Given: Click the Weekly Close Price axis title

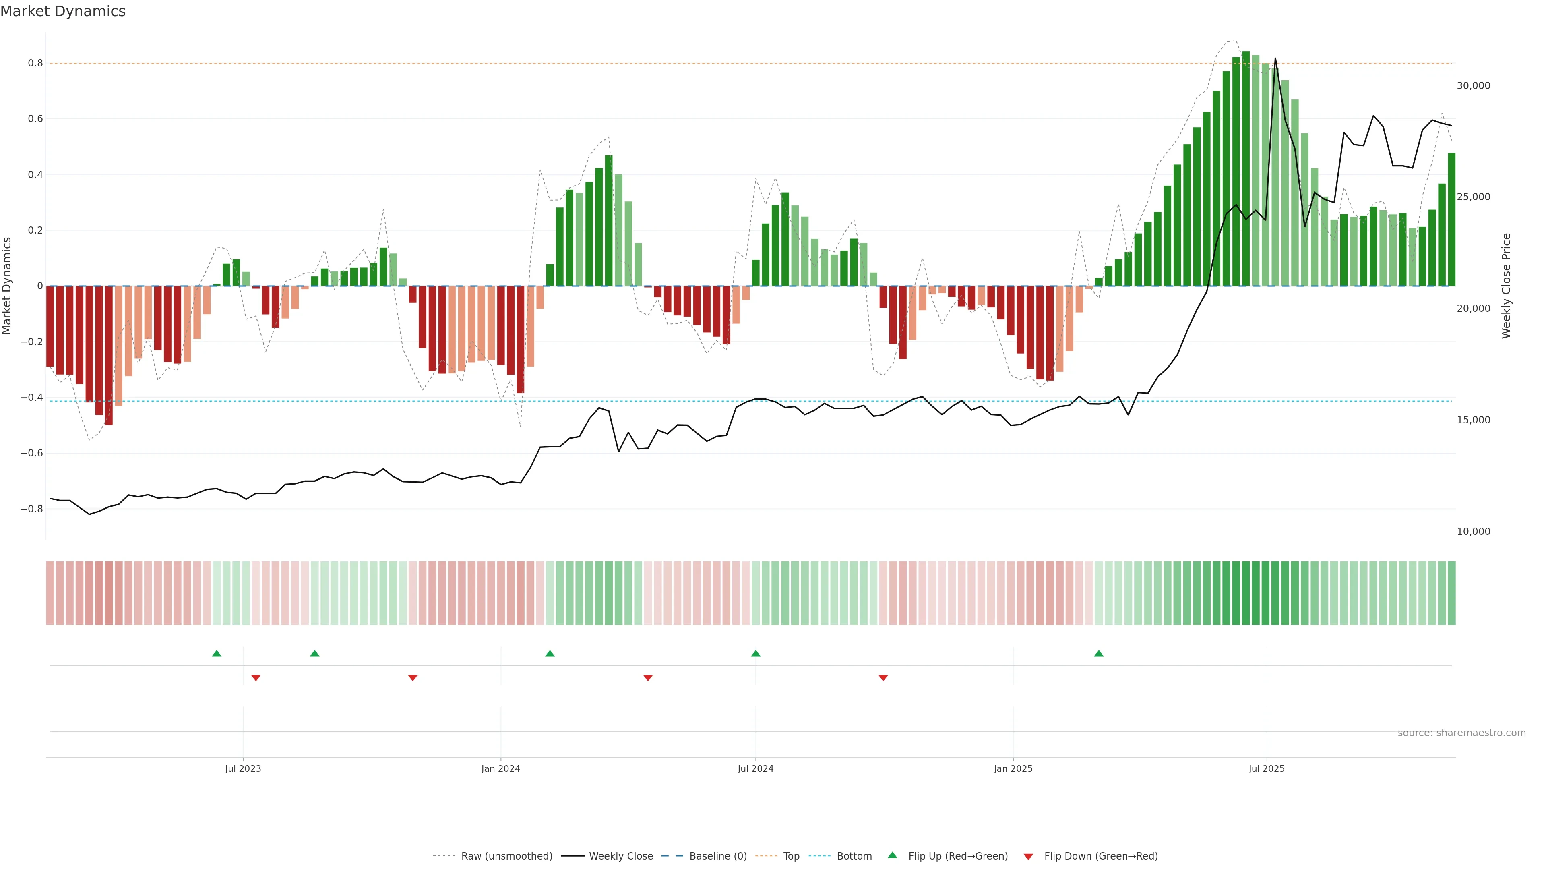Looking at the screenshot, I should tap(1507, 286).
